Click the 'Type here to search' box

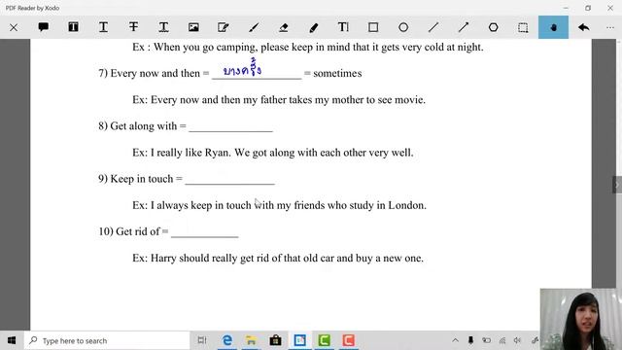(107, 340)
